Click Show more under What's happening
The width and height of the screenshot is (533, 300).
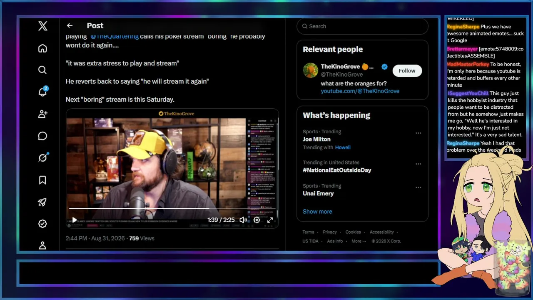pyautogui.click(x=317, y=212)
